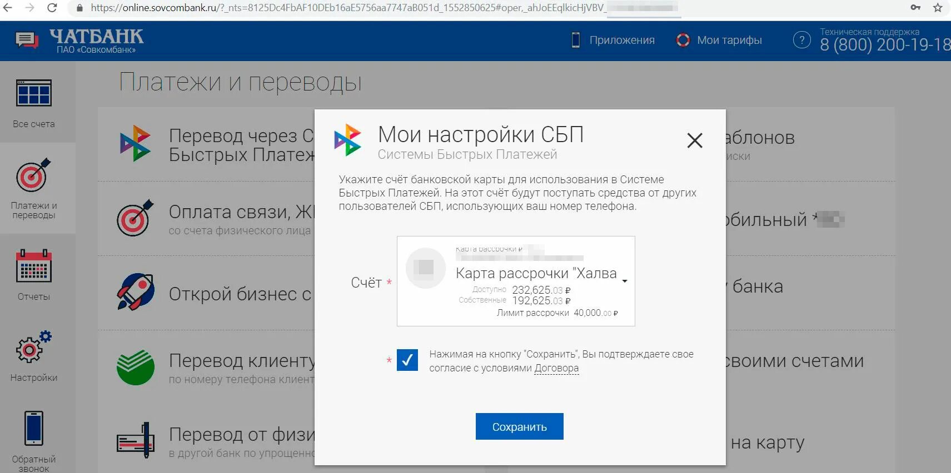Click the browser address bar URL
The image size is (951, 473).
[x=347, y=8]
